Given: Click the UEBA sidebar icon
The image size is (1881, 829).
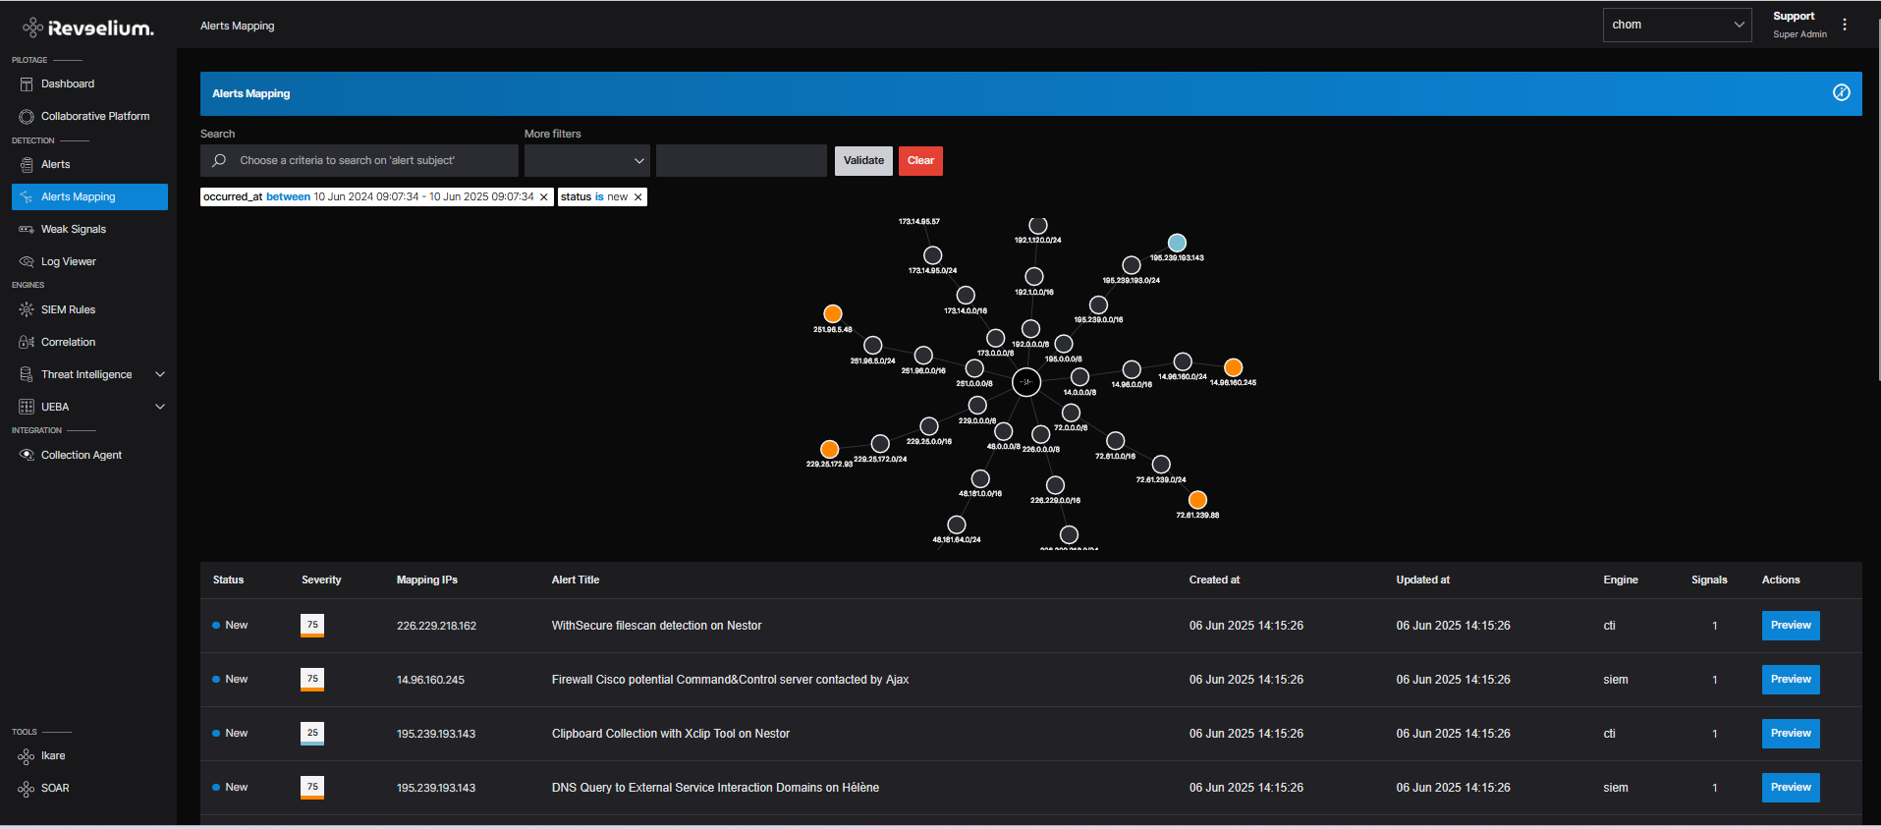Looking at the screenshot, I should [x=27, y=407].
